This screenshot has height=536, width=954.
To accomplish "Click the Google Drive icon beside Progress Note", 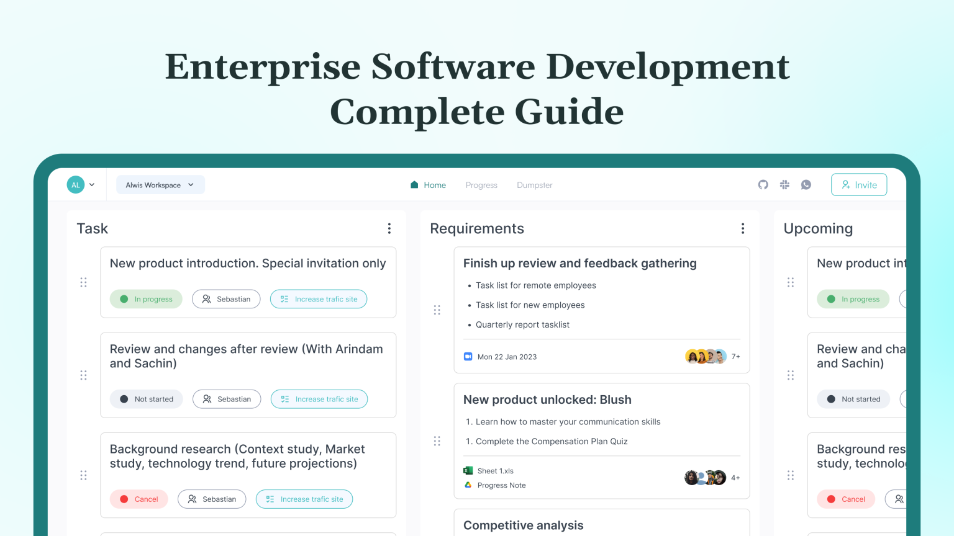I will pyautogui.click(x=468, y=485).
